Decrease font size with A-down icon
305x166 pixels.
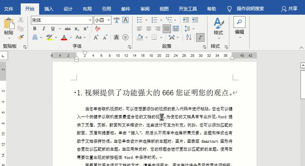click(105, 37)
